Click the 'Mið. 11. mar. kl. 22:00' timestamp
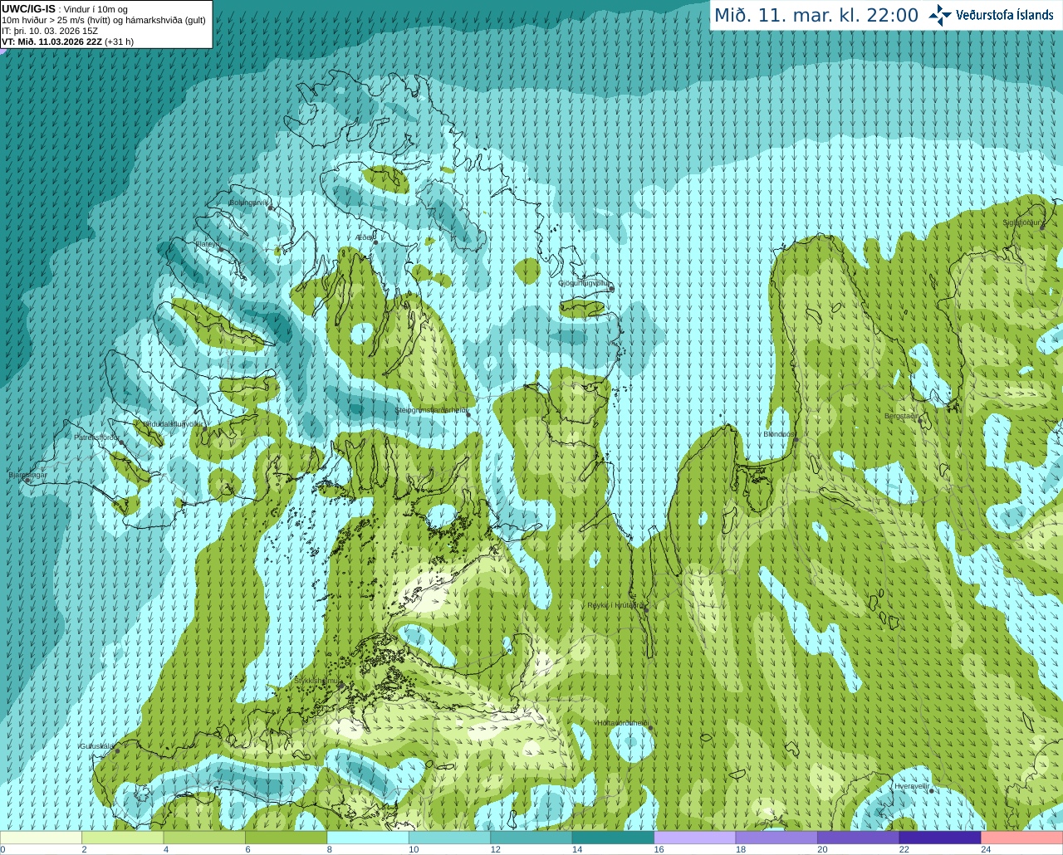 click(816, 16)
